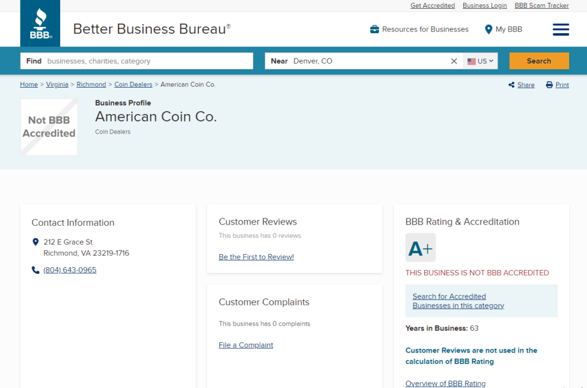Open Search for Accredited Businesses in this category
587x388 pixels.
pyautogui.click(x=458, y=301)
